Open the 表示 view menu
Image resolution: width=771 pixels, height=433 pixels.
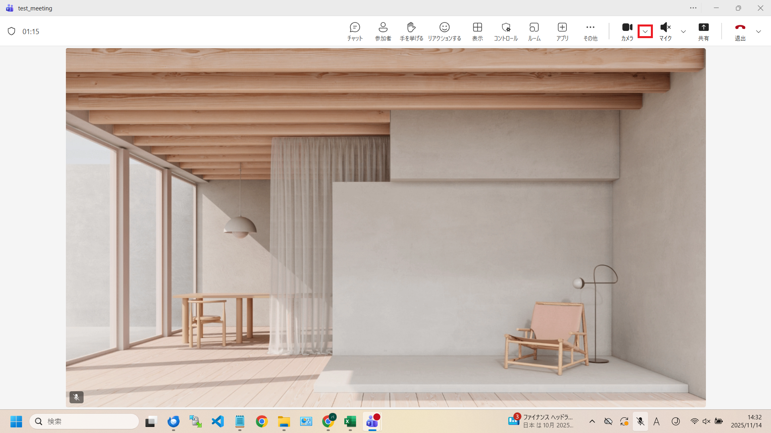[477, 31]
